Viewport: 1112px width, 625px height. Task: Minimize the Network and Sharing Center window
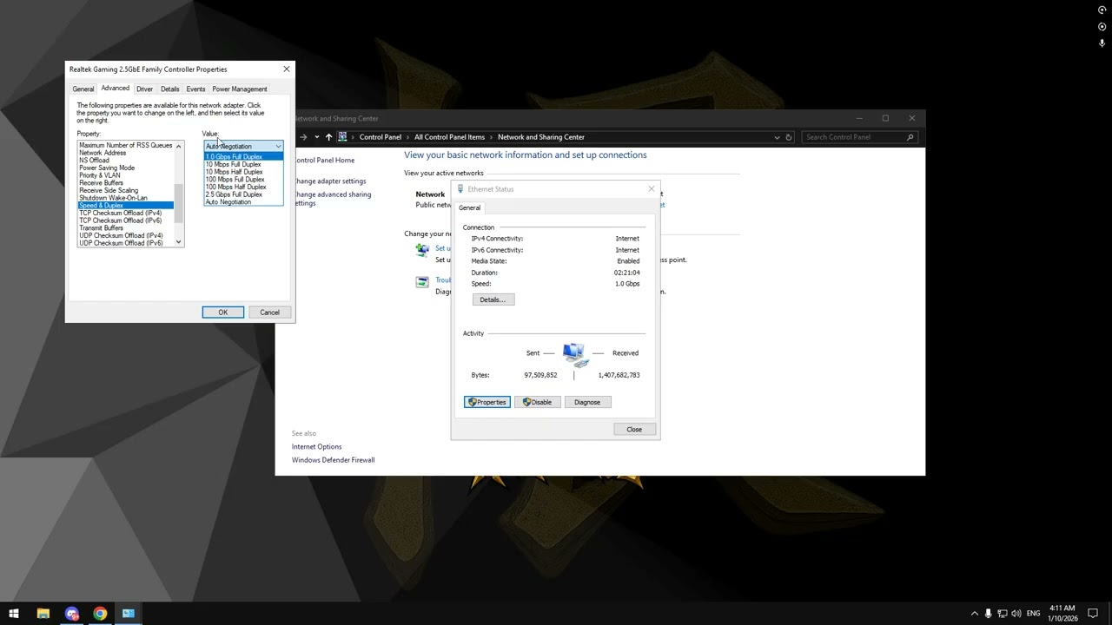tap(859, 118)
